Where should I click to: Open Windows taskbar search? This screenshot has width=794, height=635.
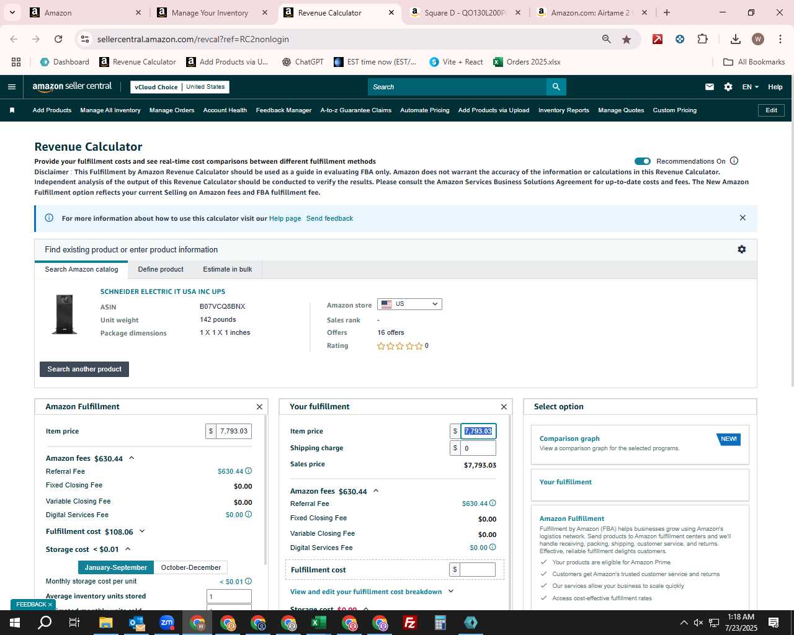(x=45, y=623)
